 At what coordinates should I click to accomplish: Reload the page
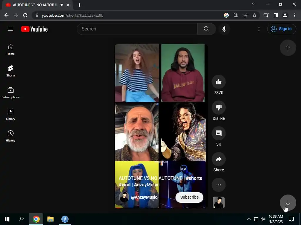[25, 15]
